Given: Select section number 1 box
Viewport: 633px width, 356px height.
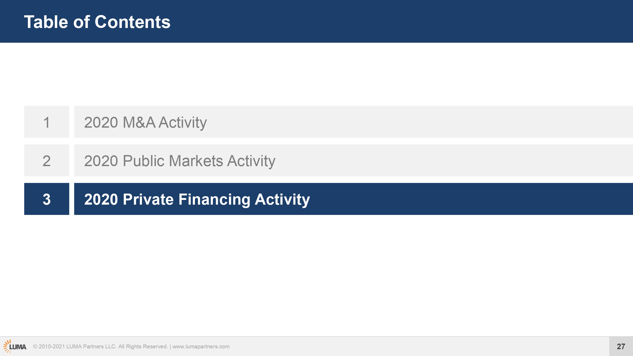Looking at the screenshot, I should 47,122.
